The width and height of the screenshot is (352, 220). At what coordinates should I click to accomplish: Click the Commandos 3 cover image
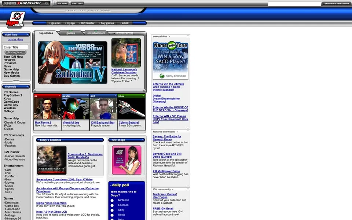coord(52,160)
